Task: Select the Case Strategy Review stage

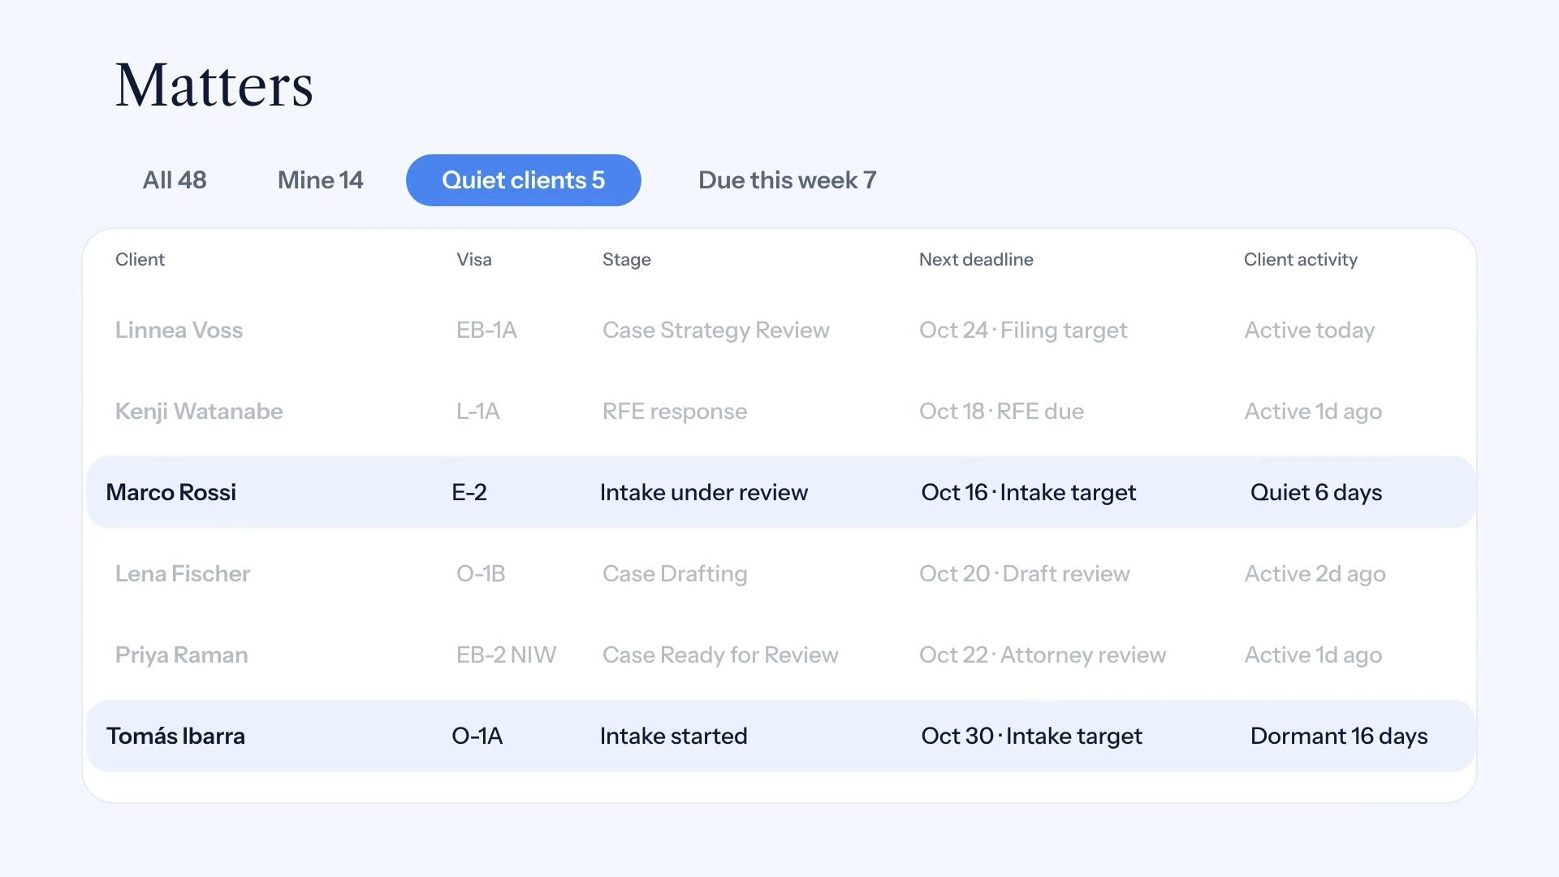Action: 716,330
